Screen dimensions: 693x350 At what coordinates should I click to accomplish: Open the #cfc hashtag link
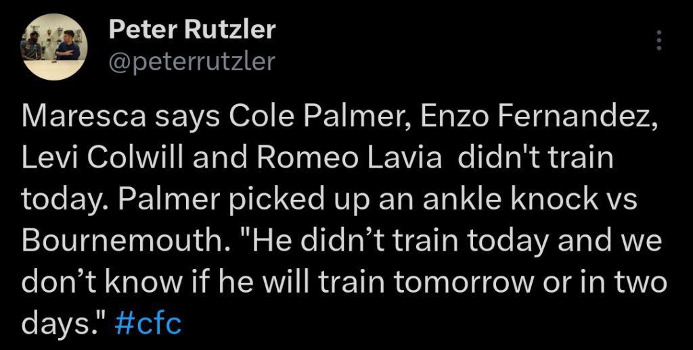[x=149, y=324]
